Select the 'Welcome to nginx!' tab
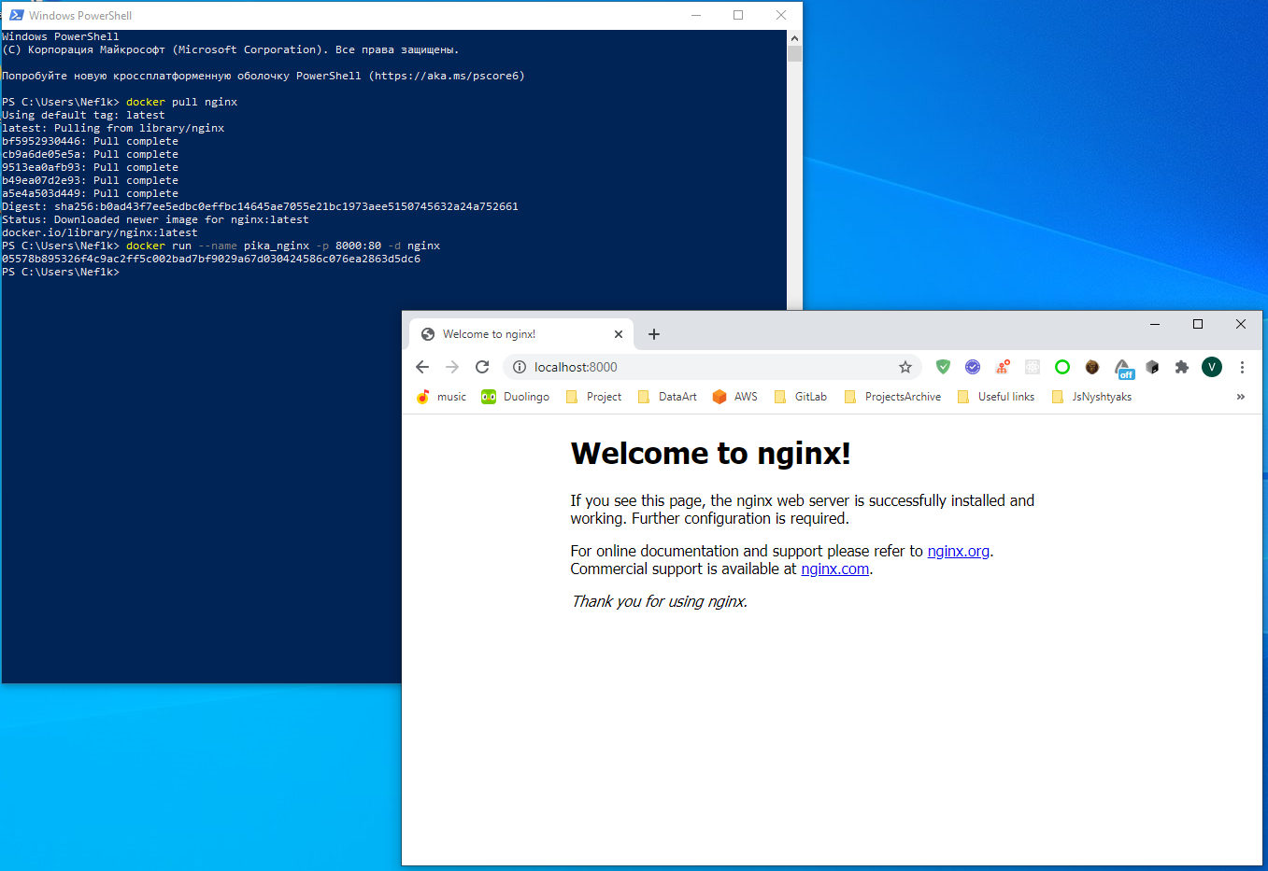Screen dimensions: 1268x871 [521, 334]
